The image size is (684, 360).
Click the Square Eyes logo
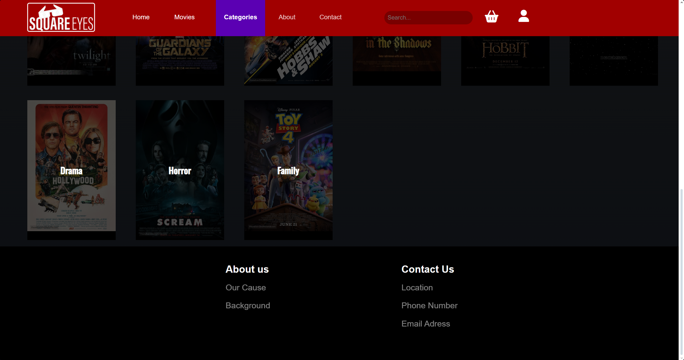[61, 17]
